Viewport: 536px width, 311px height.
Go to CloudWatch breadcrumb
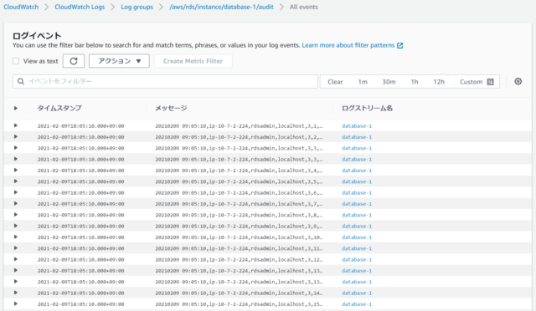pos(21,7)
